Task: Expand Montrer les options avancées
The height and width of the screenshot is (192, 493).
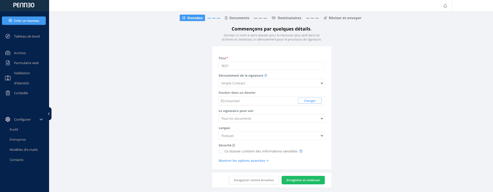Action: [244, 161]
